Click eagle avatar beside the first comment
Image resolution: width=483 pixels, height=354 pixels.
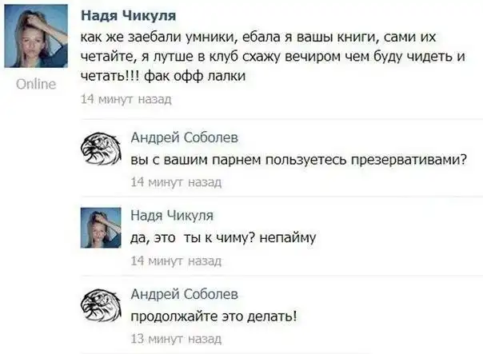coord(101,147)
